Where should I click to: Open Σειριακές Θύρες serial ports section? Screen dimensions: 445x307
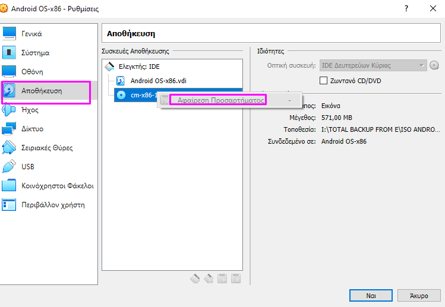46,148
